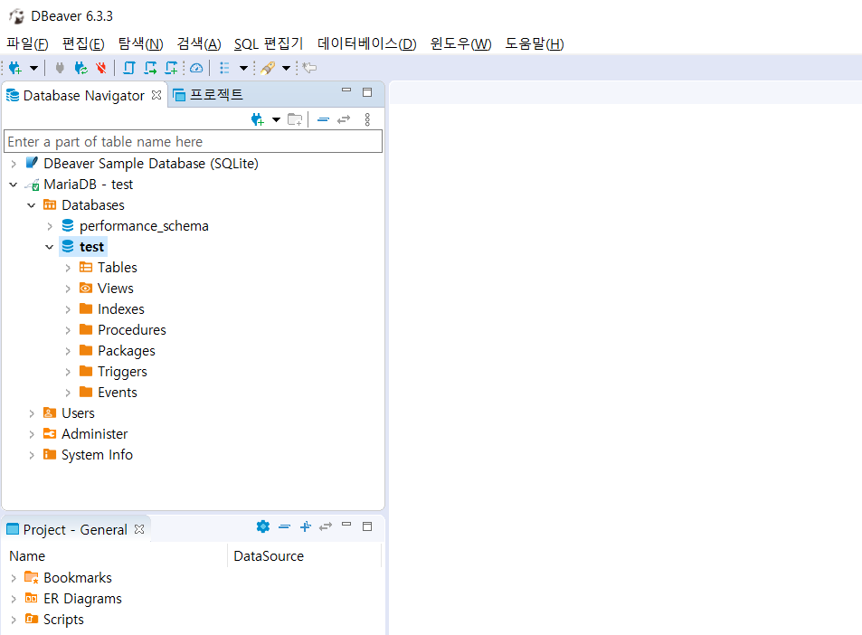Open Project panel settings gear icon
The image size is (862, 635).
click(263, 526)
